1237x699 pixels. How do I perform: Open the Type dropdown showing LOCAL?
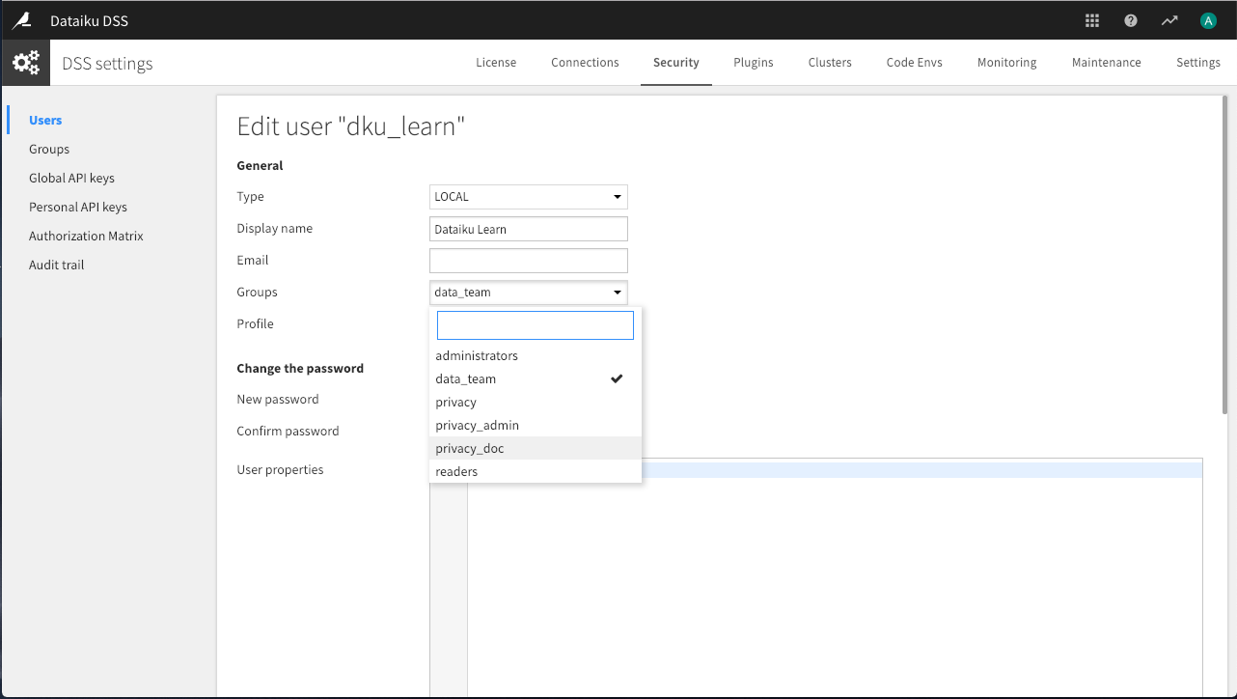point(529,197)
